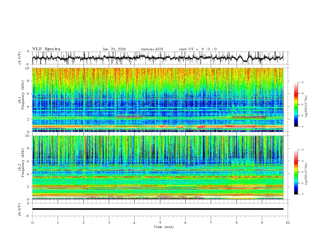
Task: Click the "-3" tick on ch.2 color bar
Action: [x=302, y=150]
